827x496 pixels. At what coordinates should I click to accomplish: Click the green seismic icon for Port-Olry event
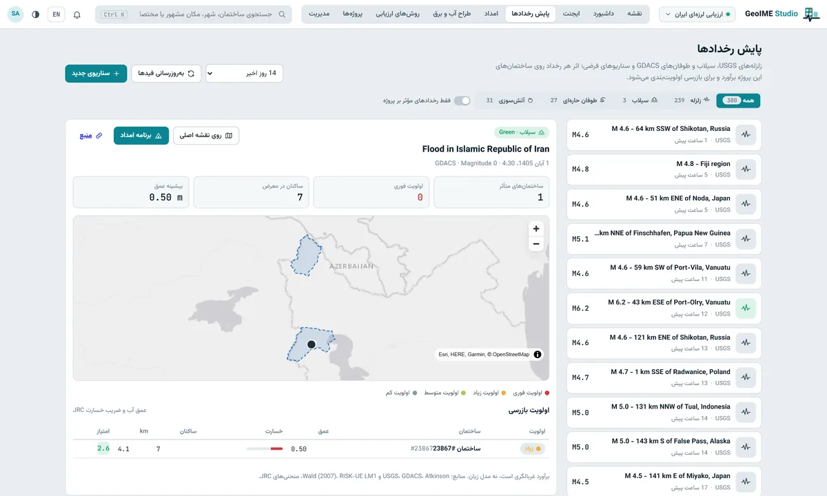pos(746,308)
